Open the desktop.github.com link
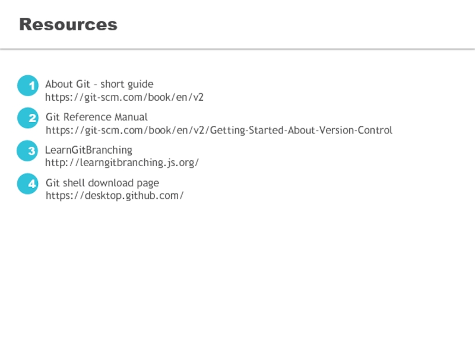This screenshot has width=475, height=356. point(115,196)
